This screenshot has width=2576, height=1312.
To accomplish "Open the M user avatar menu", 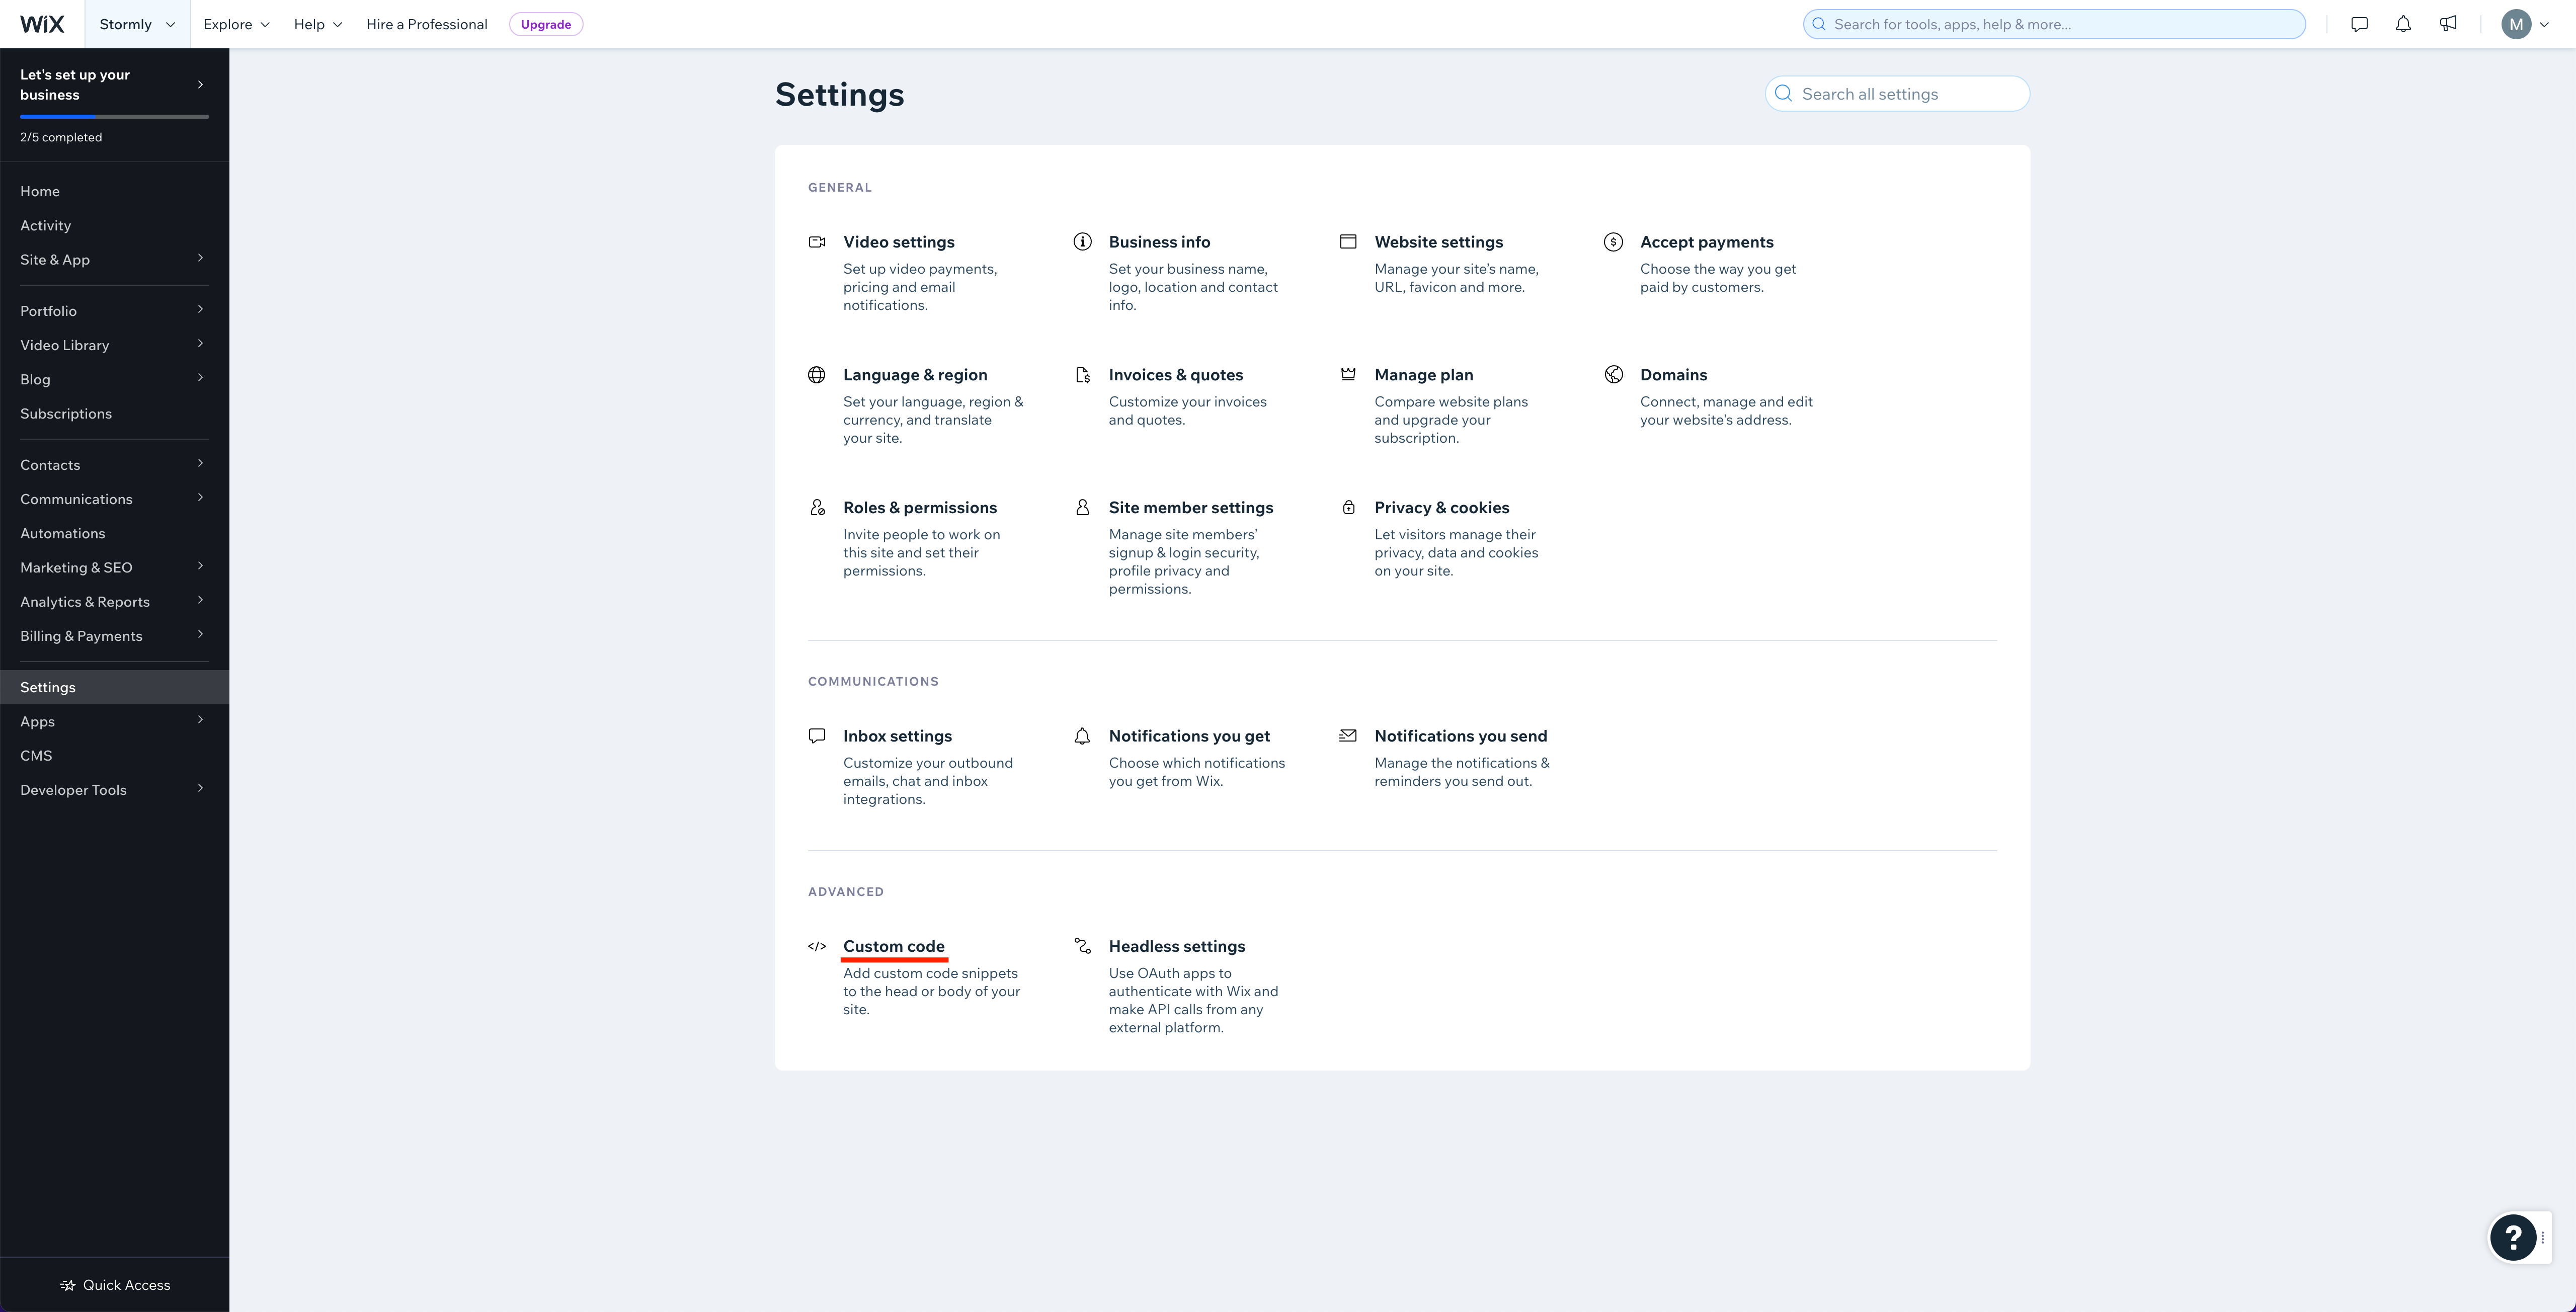I will [x=2524, y=24].
